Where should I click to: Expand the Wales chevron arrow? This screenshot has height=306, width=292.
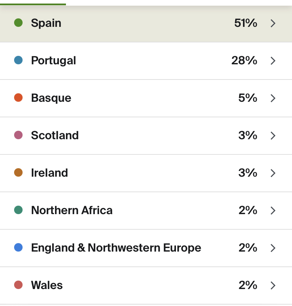click(x=273, y=286)
